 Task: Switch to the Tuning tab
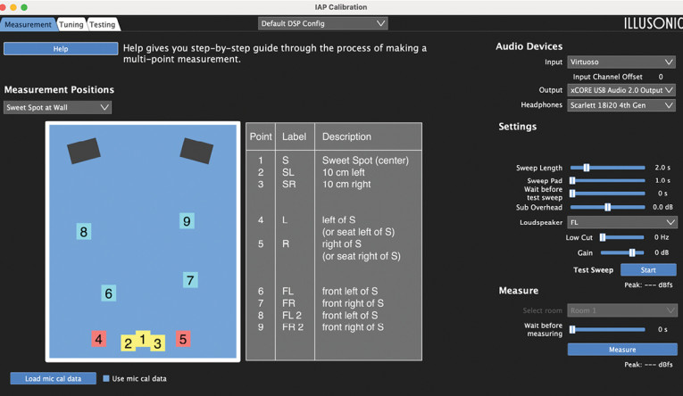71,24
